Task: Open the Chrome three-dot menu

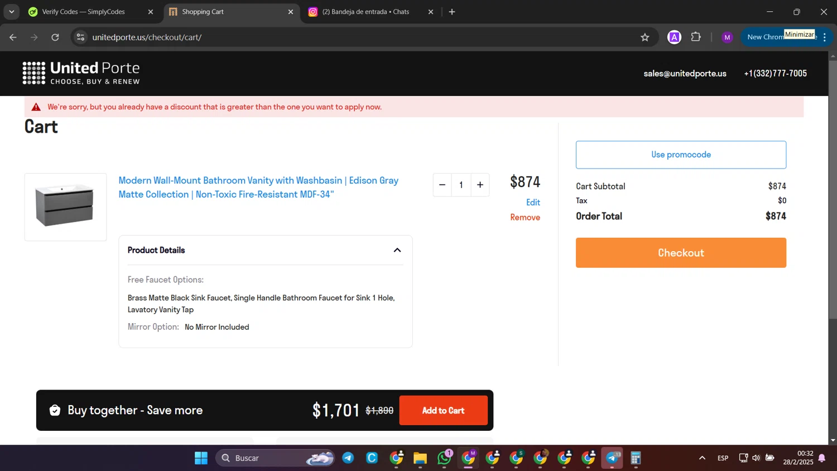Action: click(x=825, y=37)
